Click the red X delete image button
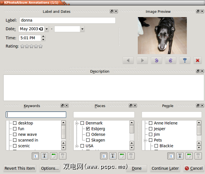 (198, 60)
